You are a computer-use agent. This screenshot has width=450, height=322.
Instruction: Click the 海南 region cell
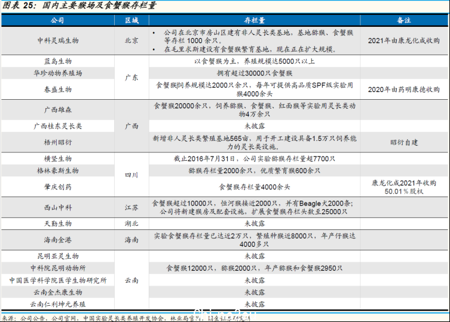point(131,240)
